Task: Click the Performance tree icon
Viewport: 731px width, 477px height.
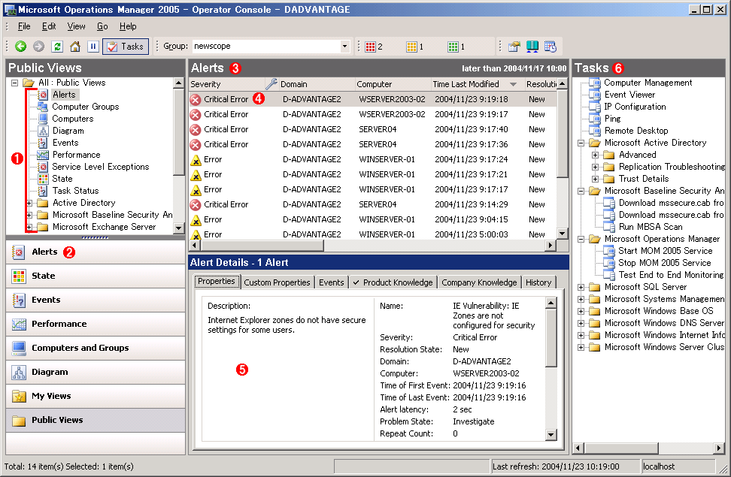Action: 43,155
